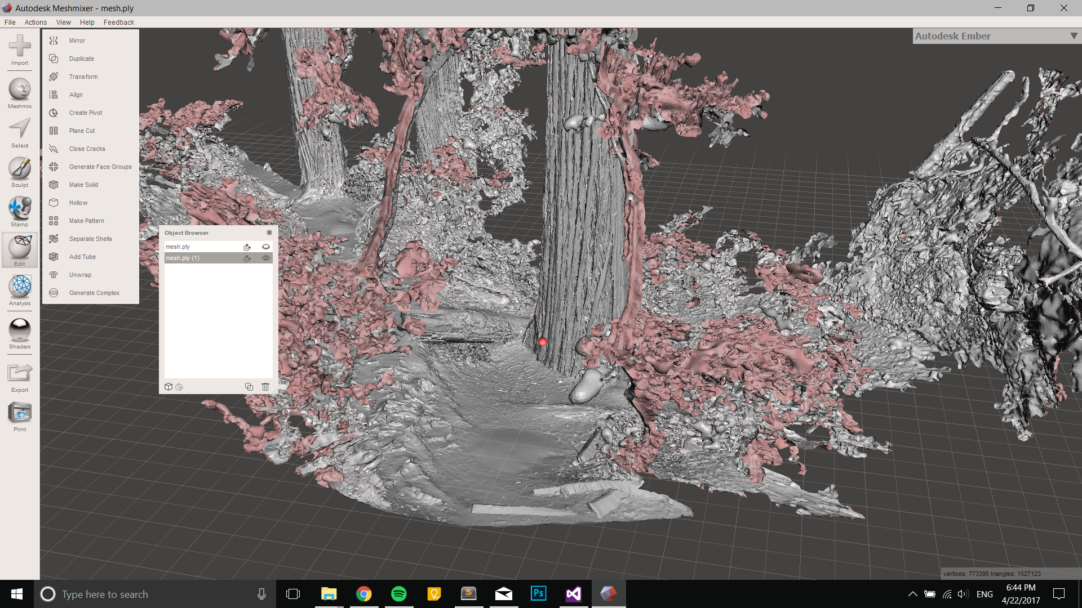
Task: Click the ENG language indicator
Action: coord(985,594)
